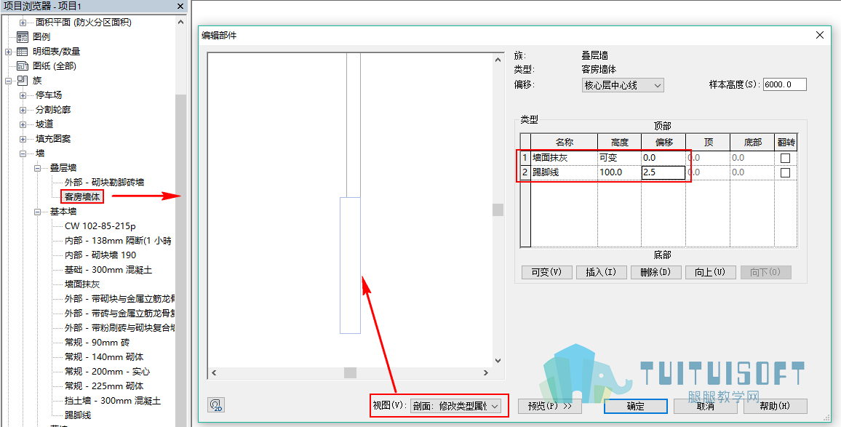Click the preview pane's horizontal scrollbar right arrow
The width and height of the screenshot is (841, 427).
[x=486, y=372]
